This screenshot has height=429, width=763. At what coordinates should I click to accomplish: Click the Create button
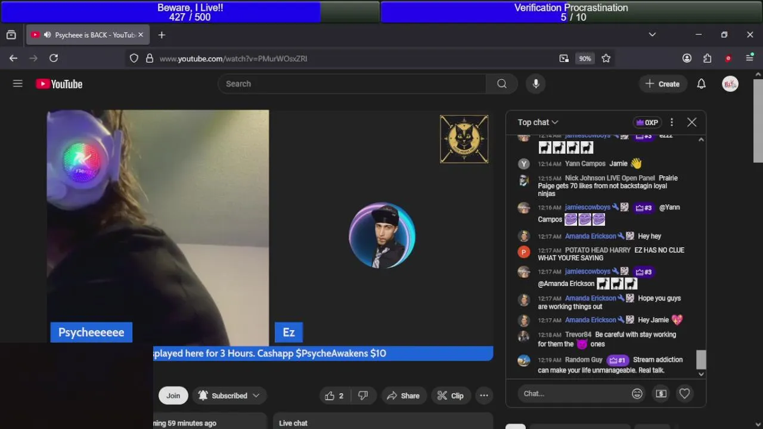click(663, 84)
